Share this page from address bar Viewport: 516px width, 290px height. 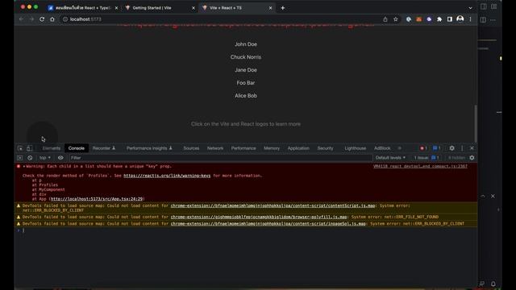[x=385, y=19]
